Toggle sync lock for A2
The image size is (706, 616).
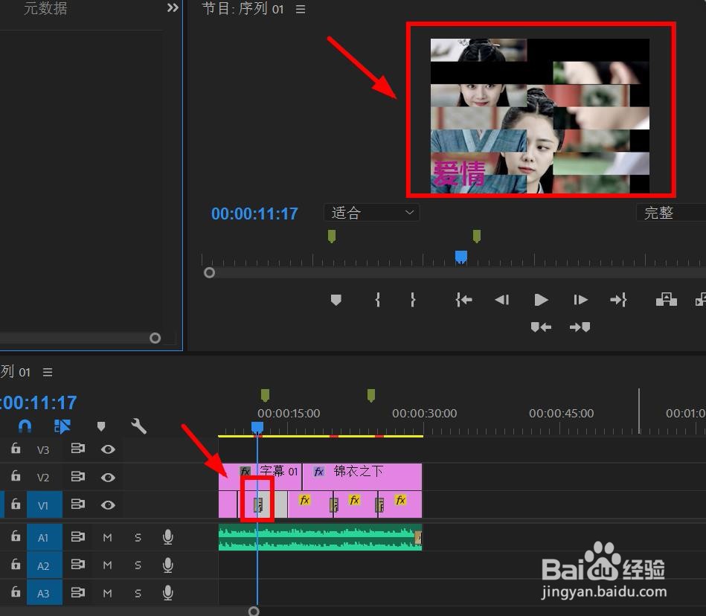click(x=78, y=565)
